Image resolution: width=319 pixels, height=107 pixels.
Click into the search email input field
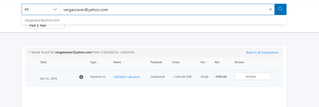(x=164, y=10)
